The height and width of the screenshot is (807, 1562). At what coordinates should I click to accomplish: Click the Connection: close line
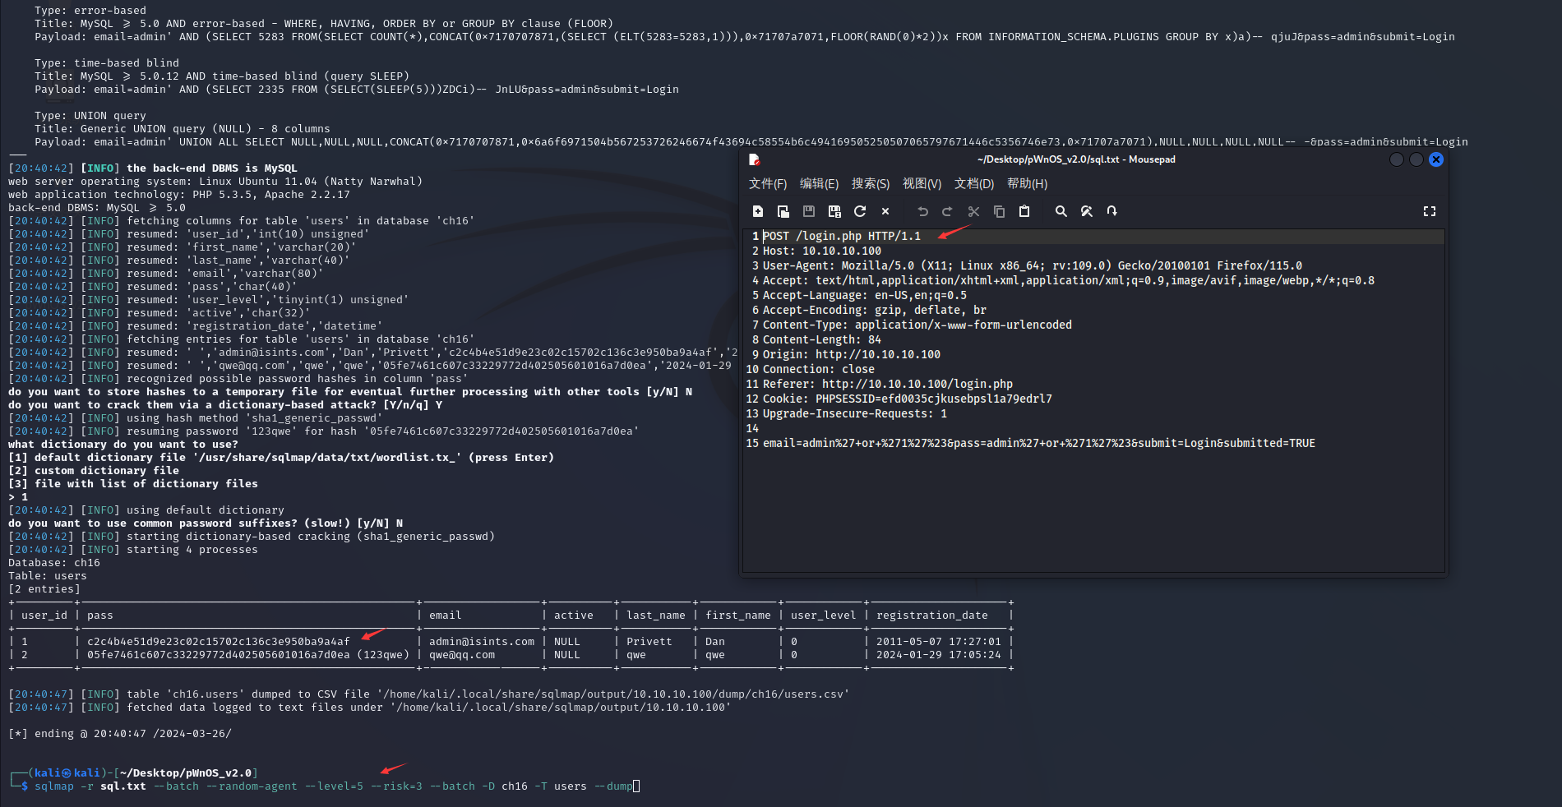click(x=819, y=369)
